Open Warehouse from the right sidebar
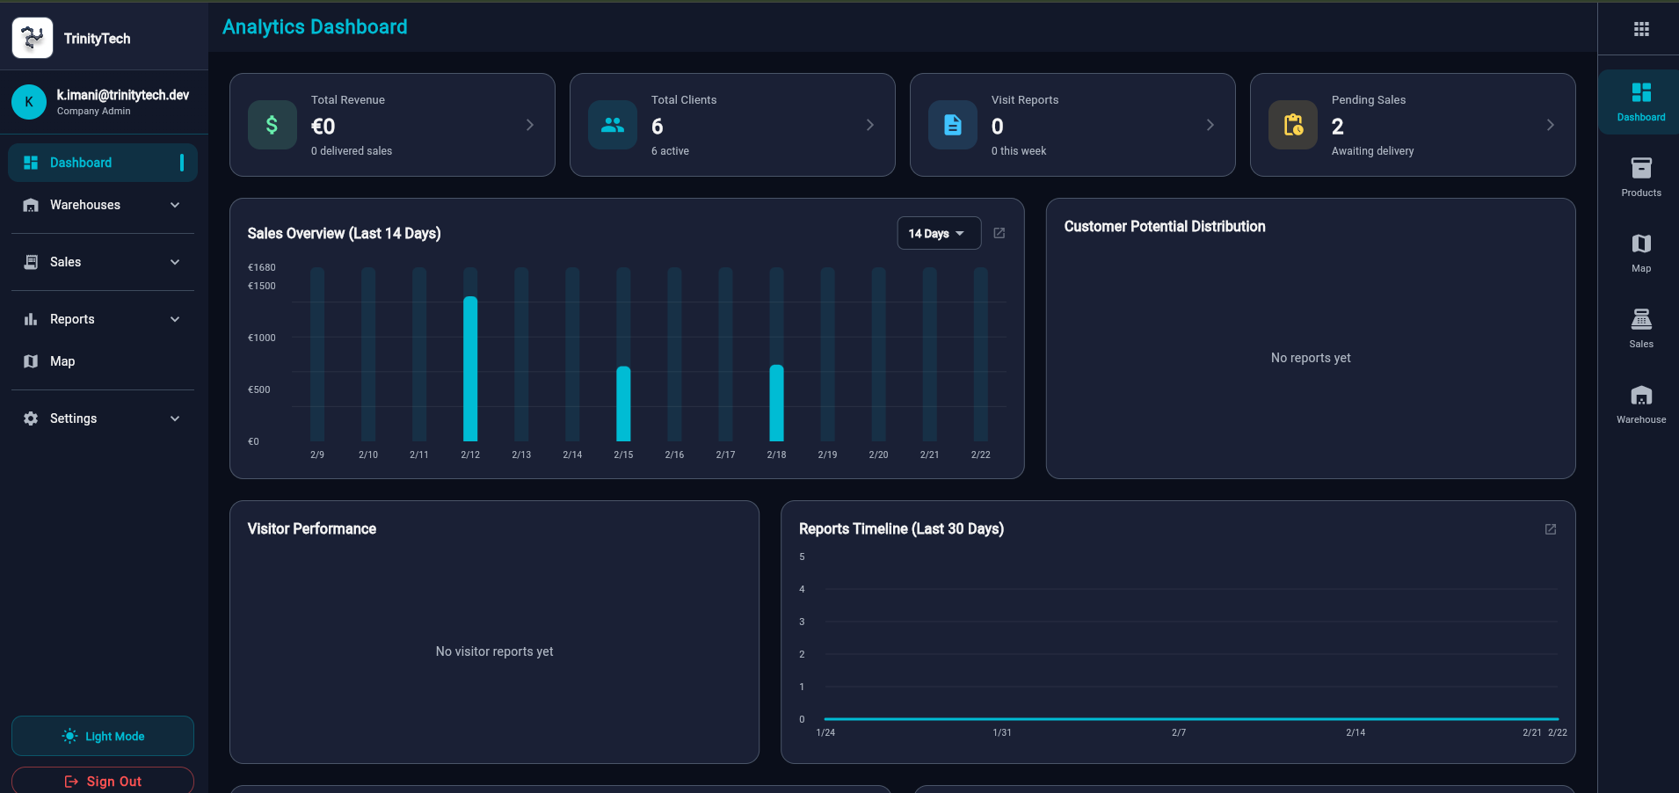Image resolution: width=1679 pixels, height=793 pixels. pyautogui.click(x=1640, y=402)
